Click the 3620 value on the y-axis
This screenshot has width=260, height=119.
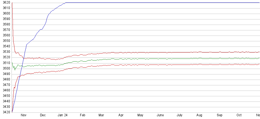[6, 3]
